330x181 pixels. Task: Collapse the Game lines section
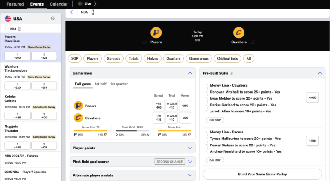tap(190, 73)
